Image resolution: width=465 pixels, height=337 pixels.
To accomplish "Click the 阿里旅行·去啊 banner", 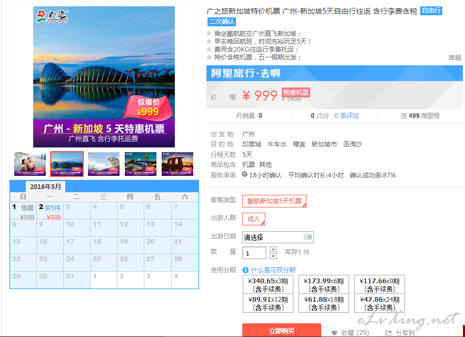I will pyautogui.click(x=334, y=73).
